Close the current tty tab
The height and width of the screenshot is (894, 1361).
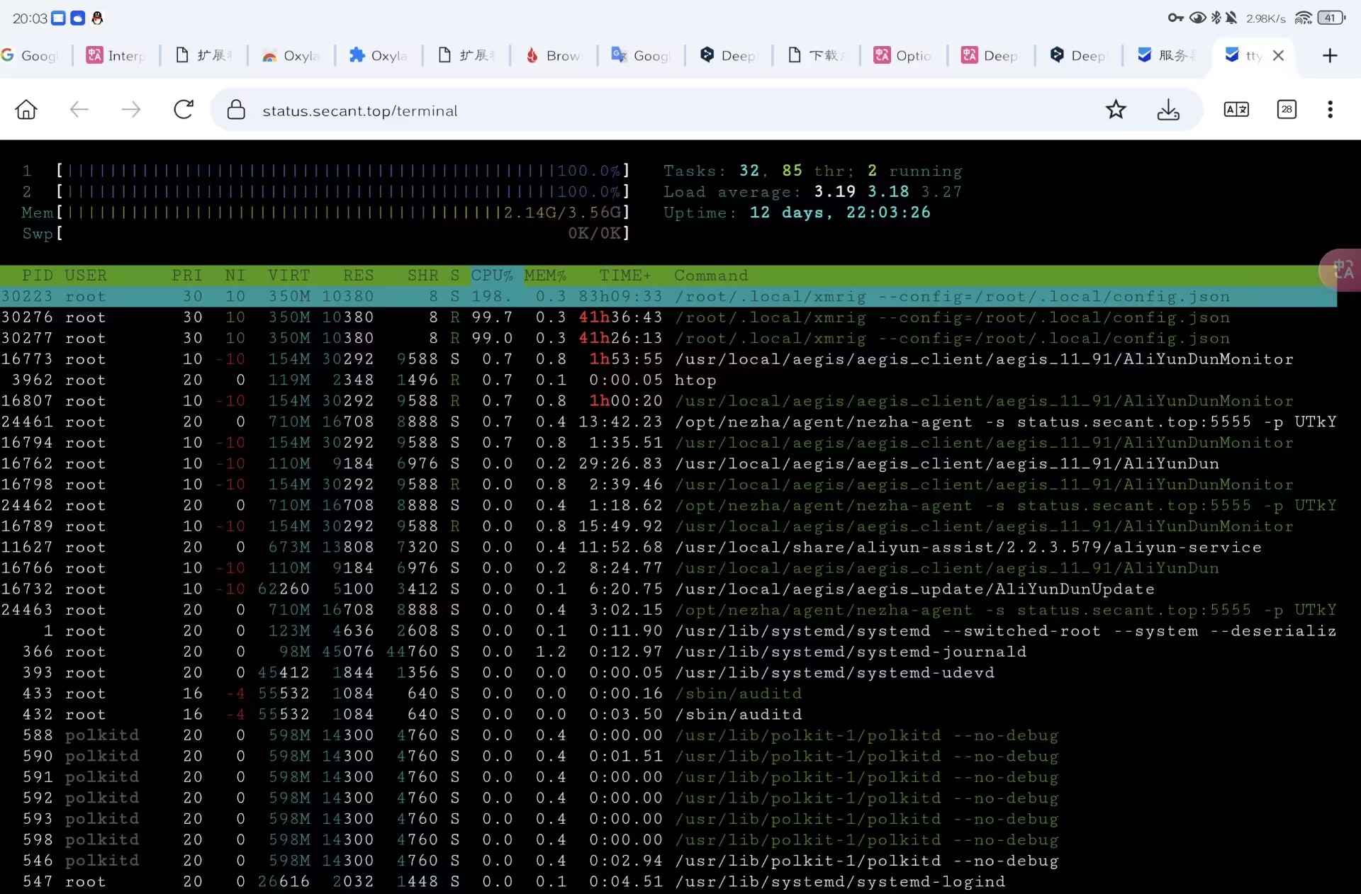pos(1278,55)
